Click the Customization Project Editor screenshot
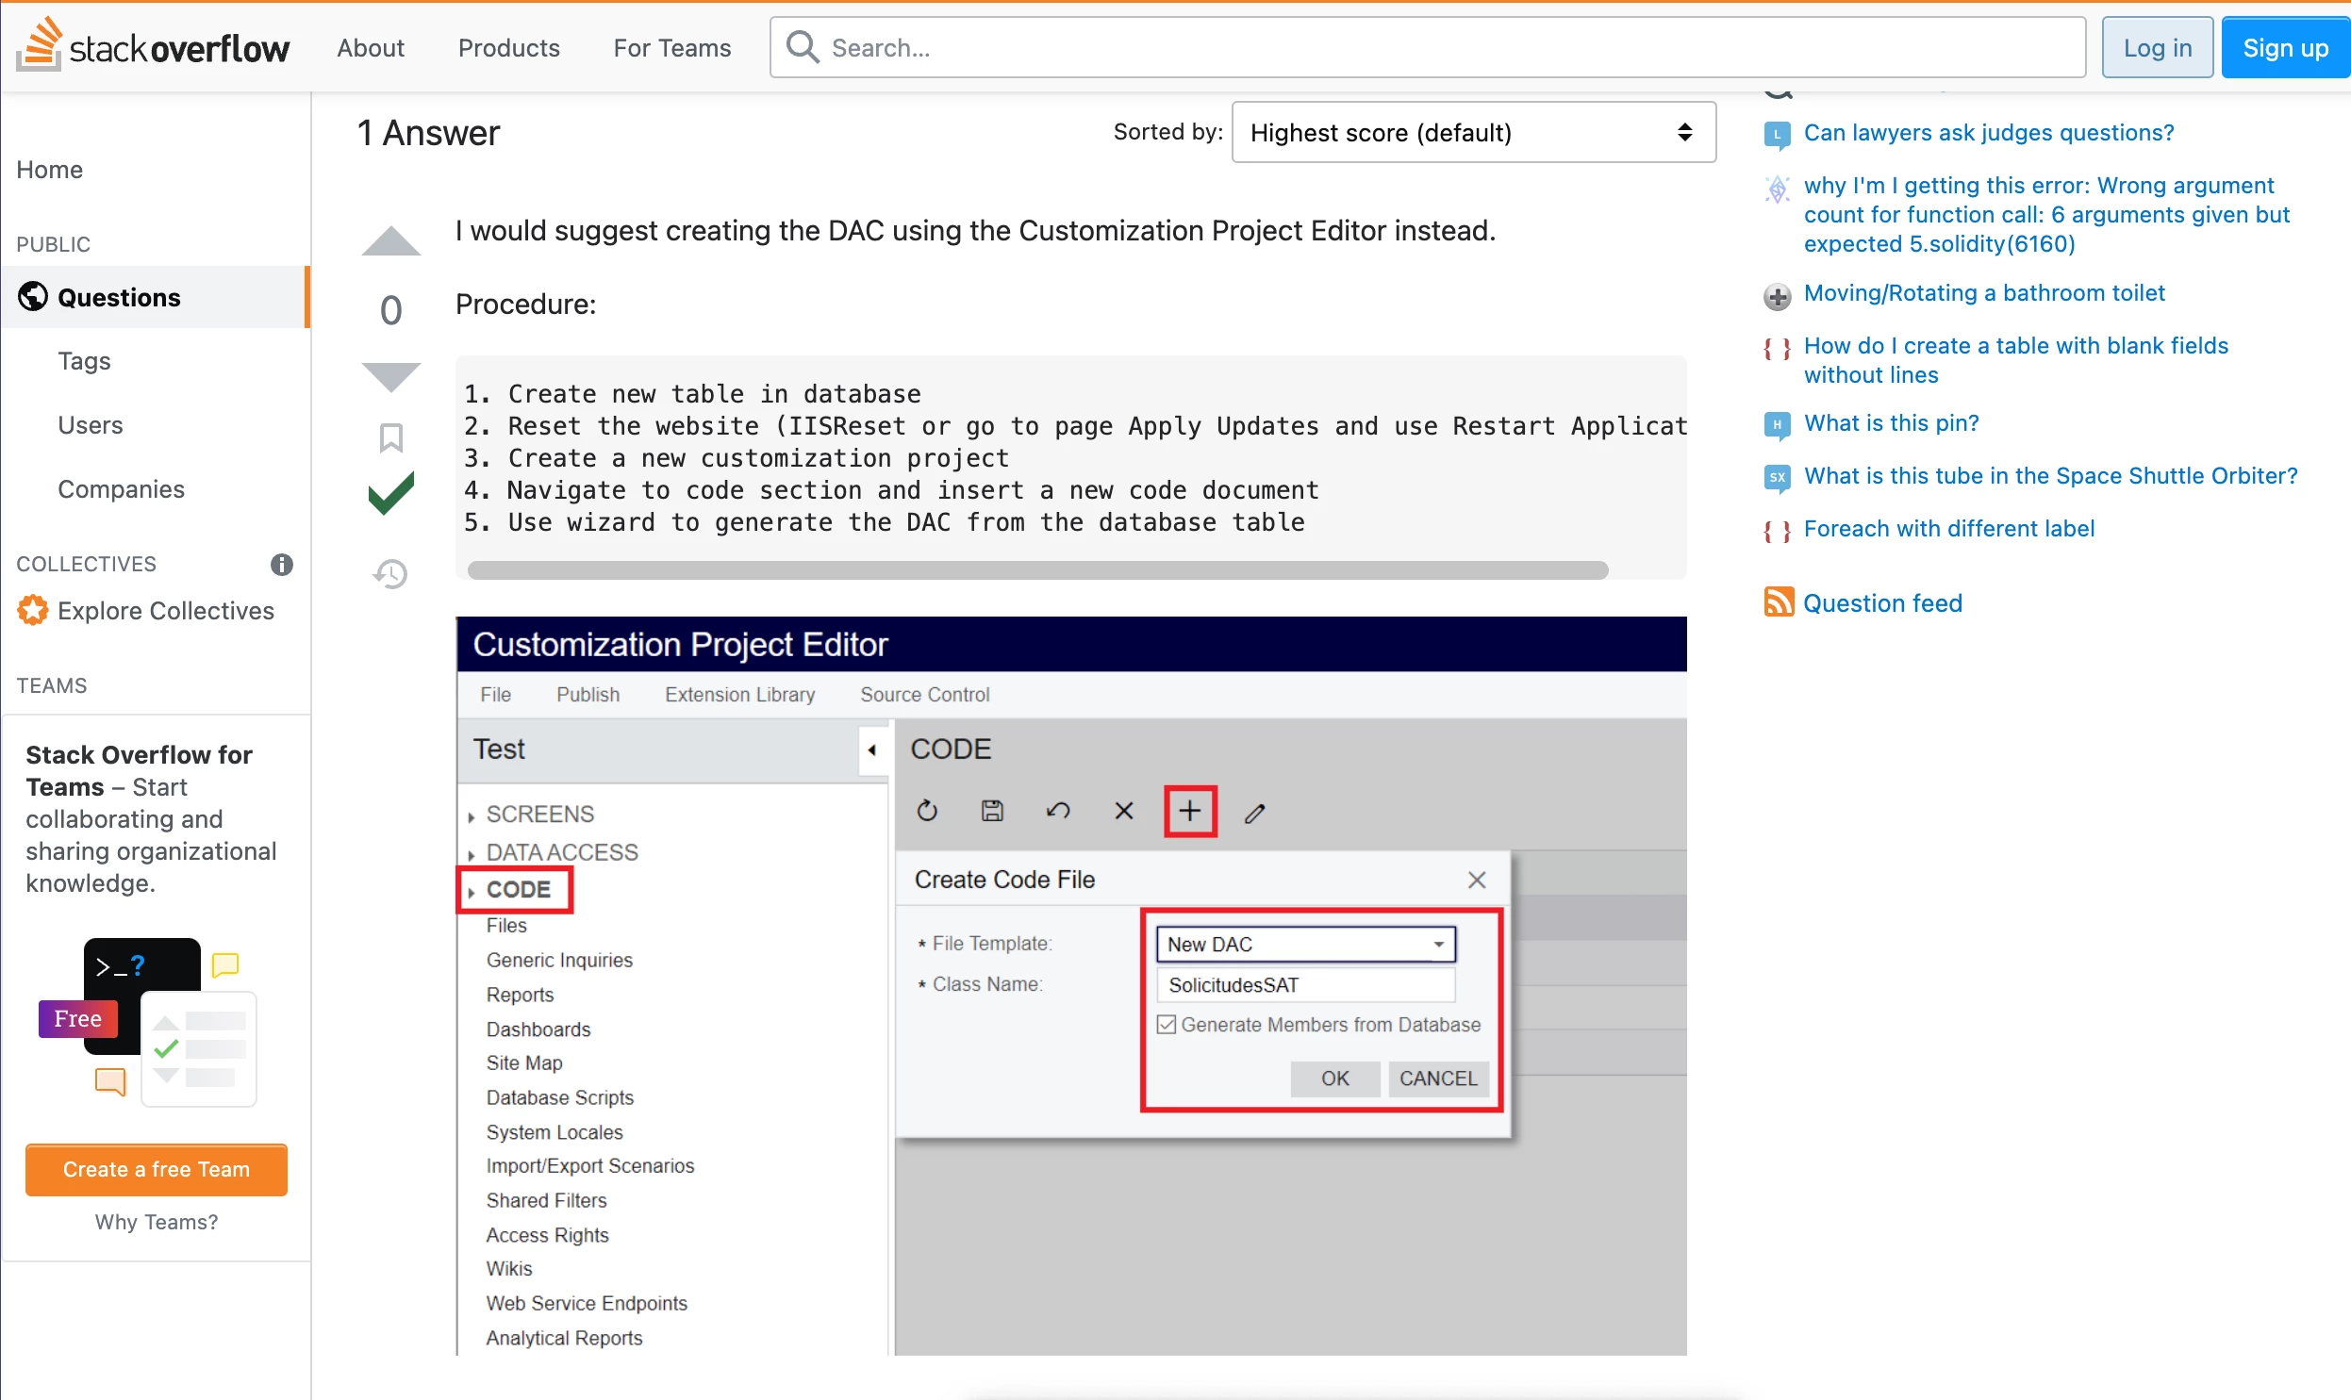The image size is (2351, 1400). (x=1070, y=986)
